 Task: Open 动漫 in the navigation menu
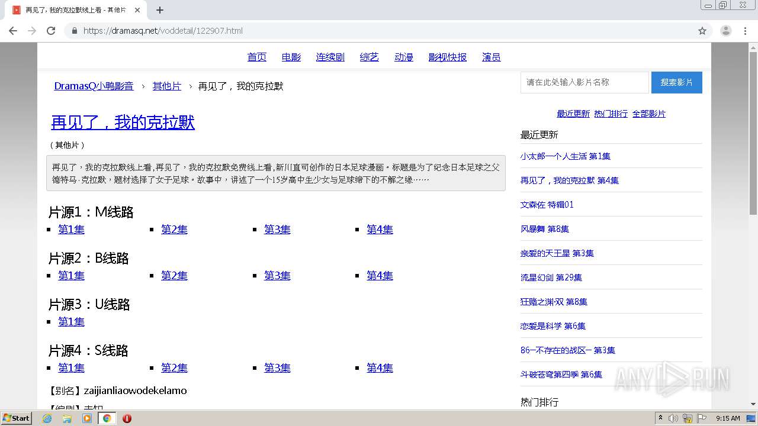pos(404,57)
